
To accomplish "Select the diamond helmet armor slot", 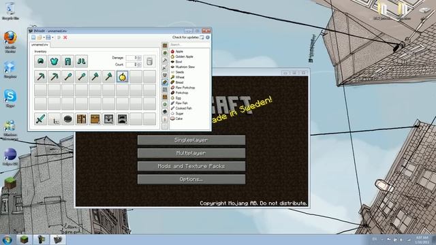I will [40, 61].
